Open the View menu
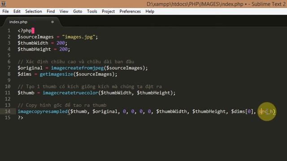 tap(64, 11)
